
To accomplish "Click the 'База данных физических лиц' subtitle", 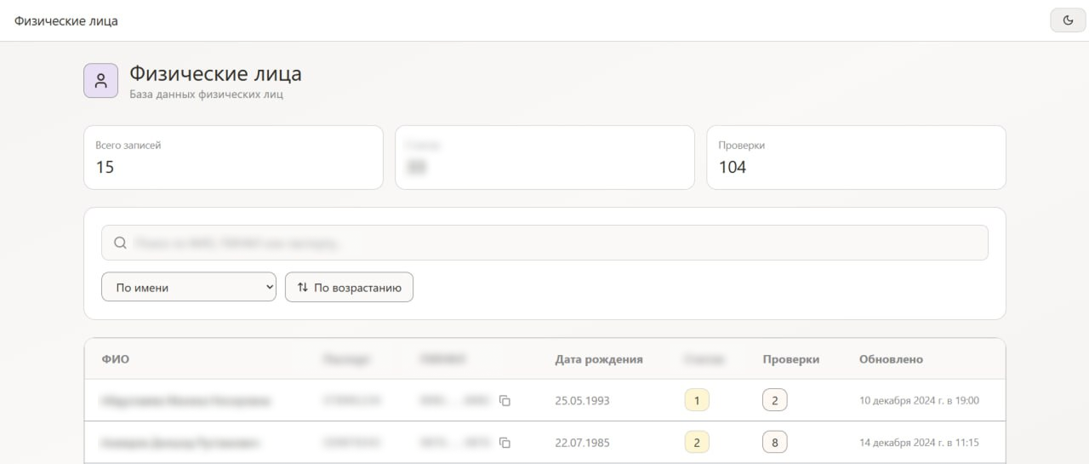I will 206,95.
